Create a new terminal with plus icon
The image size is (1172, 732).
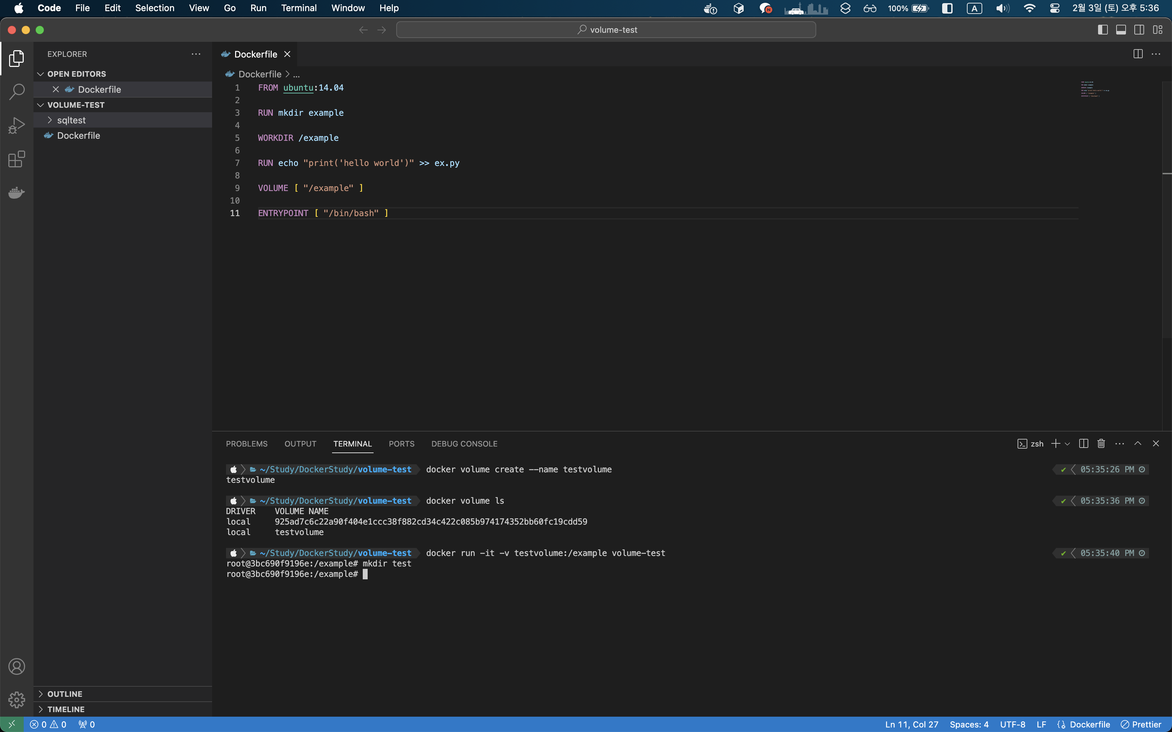click(1056, 443)
